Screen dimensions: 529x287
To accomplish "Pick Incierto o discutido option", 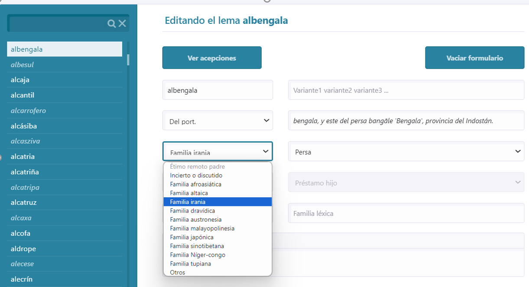I will pyautogui.click(x=196, y=176).
